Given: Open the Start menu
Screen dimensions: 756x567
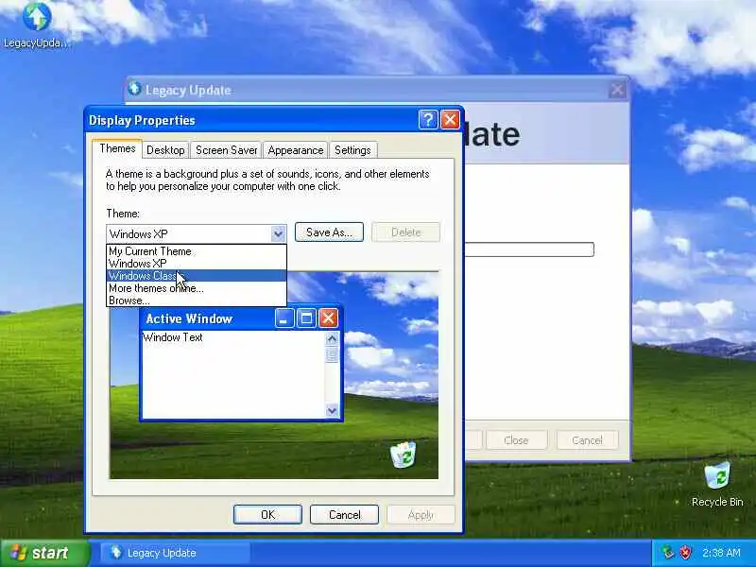Looking at the screenshot, I should pyautogui.click(x=44, y=553).
